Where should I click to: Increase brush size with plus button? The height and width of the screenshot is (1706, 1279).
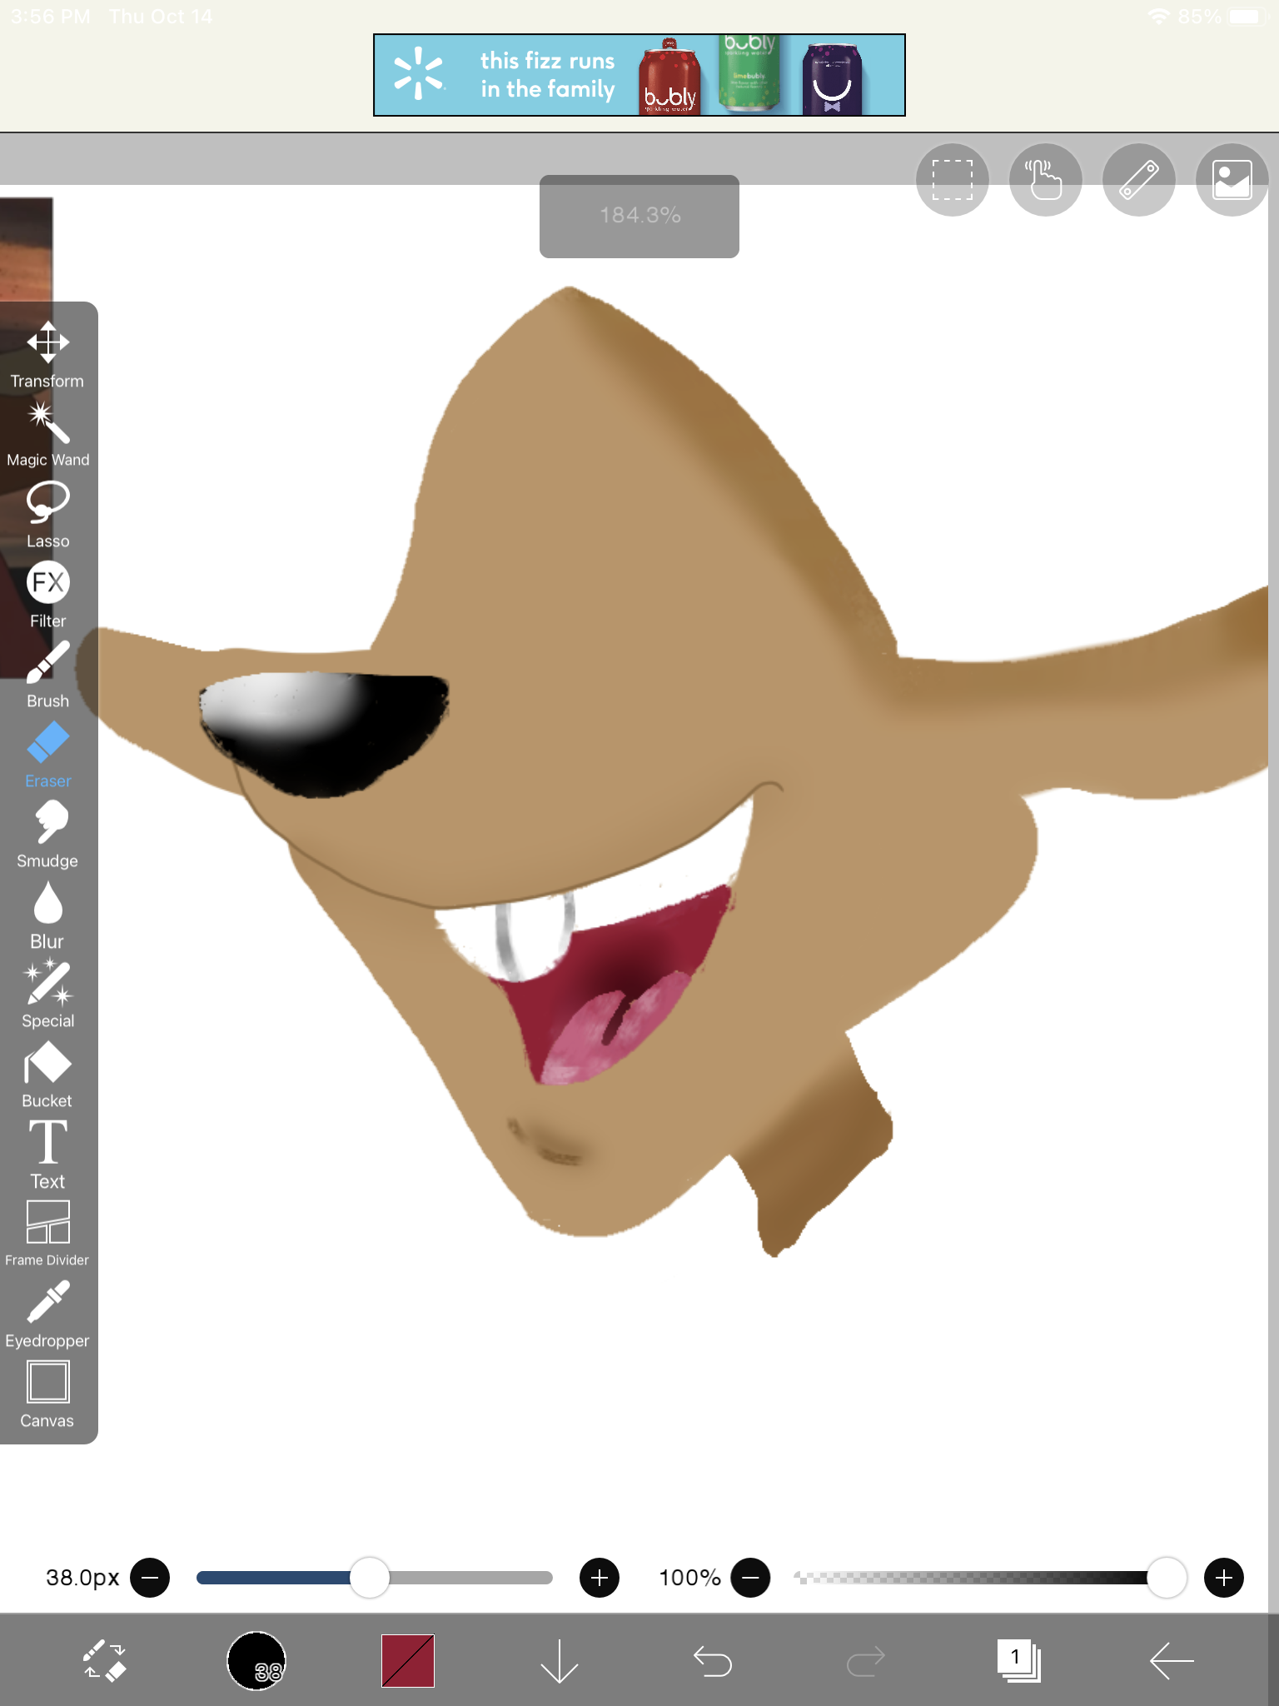pyautogui.click(x=599, y=1577)
